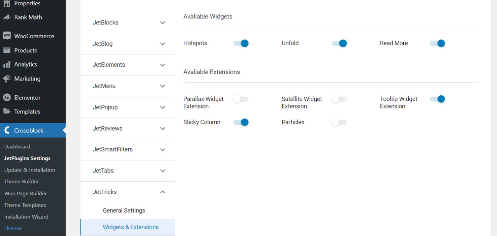
Task: Open Analytics via bar chart icon
Action: click(7, 64)
